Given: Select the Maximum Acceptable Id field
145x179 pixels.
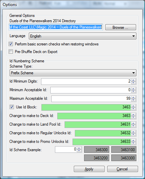Looking at the screenshot, I should pyautogui.click(x=91, y=99).
